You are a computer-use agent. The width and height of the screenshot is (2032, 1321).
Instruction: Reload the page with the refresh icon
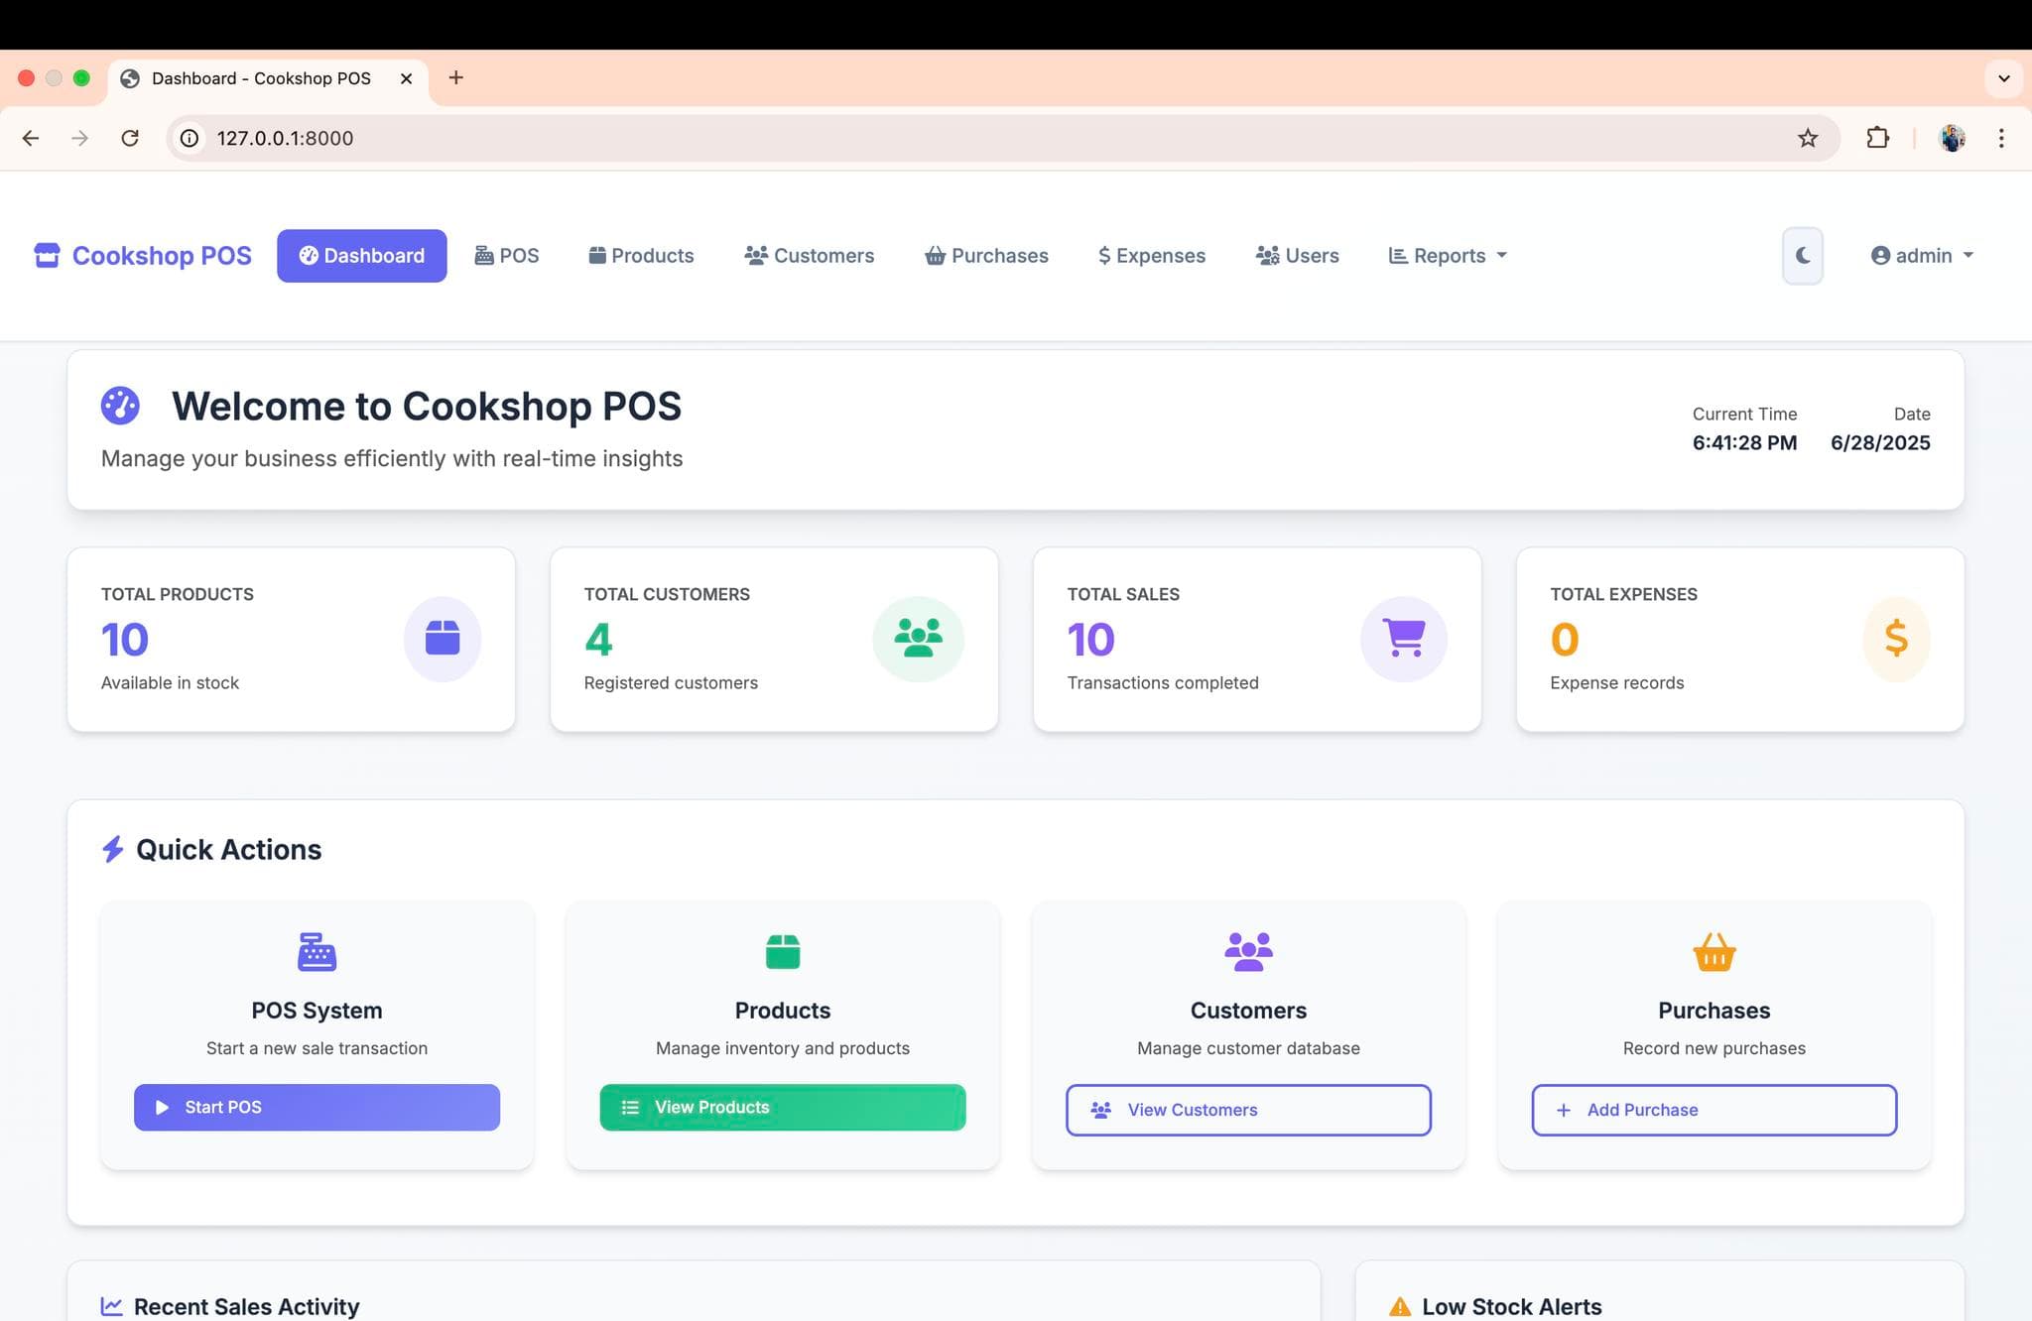(x=130, y=138)
